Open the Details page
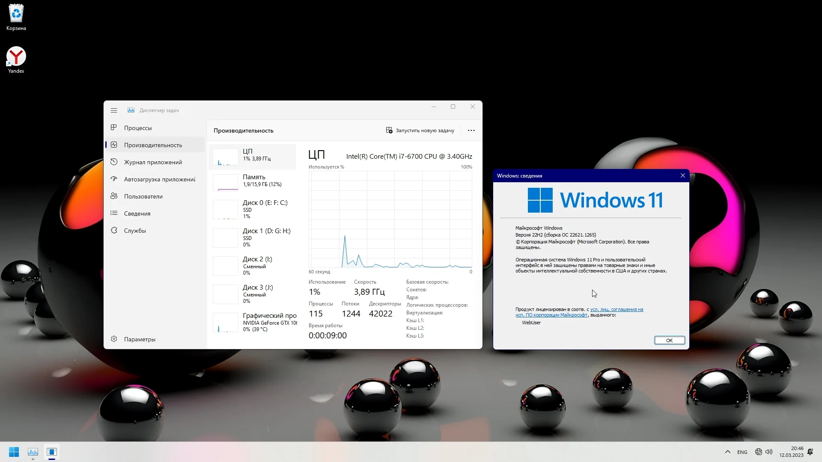This screenshot has height=462, width=822. pos(137,213)
